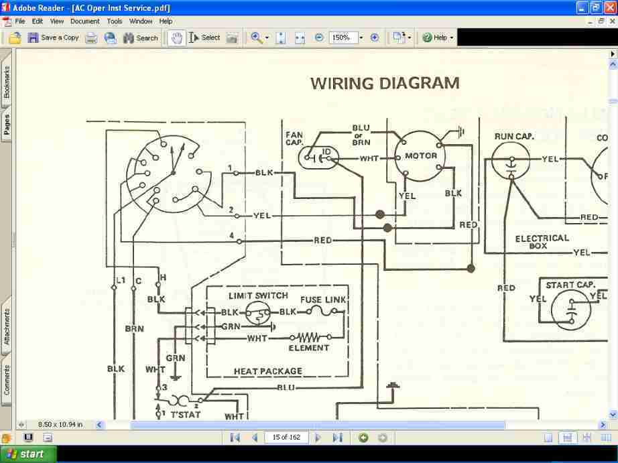Open the Bookmarks side tab

point(7,82)
